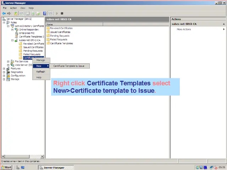Open the Action menu in menu bar
The width and height of the screenshot is (227, 170).
coord(13,8)
